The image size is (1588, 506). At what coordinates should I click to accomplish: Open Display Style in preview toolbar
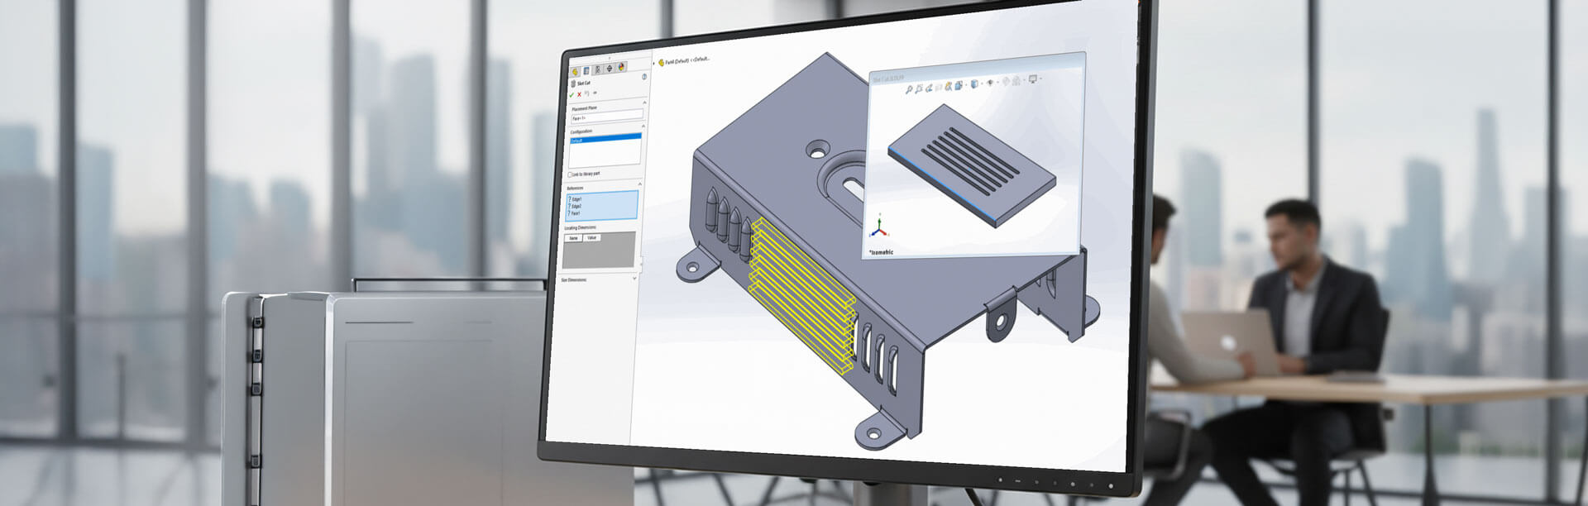(973, 84)
